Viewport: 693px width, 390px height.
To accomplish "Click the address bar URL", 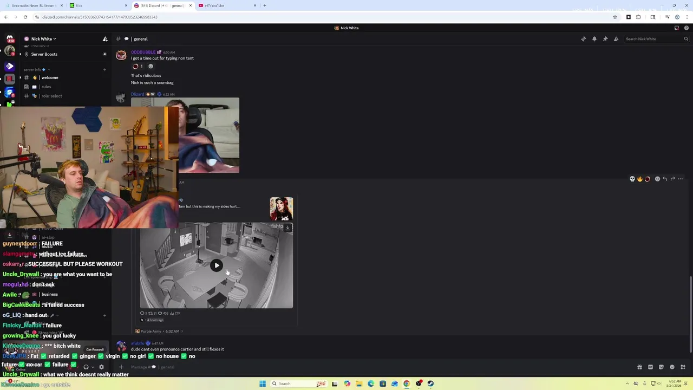I will coord(100,17).
